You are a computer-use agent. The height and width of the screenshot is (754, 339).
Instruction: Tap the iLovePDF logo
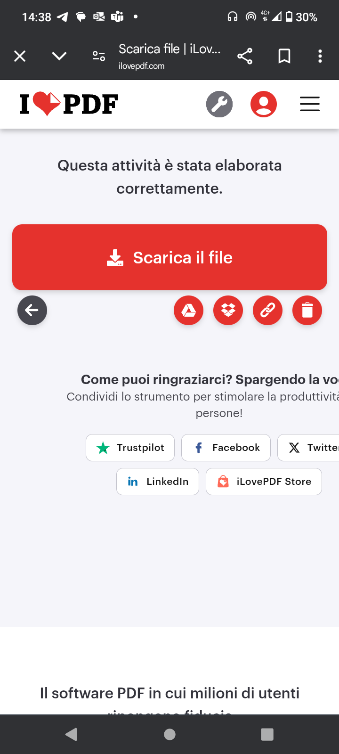69,104
